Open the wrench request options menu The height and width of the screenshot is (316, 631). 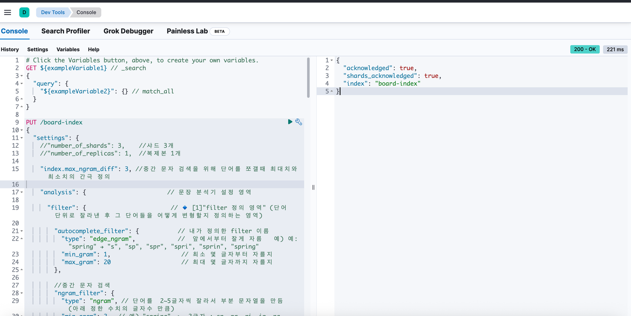tap(299, 122)
